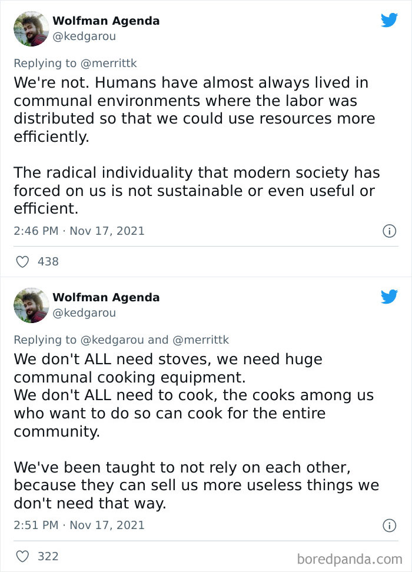The height and width of the screenshot is (572, 412).
Task: Like the first tweet with the heart icon
Action: pyautogui.click(x=22, y=261)
